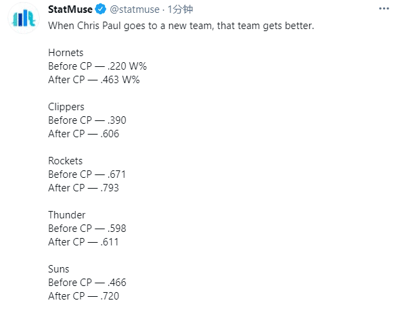Viewport: 400px width, 309px height.
Task: Click the Before CP .390 line
Action: [87, 120]
